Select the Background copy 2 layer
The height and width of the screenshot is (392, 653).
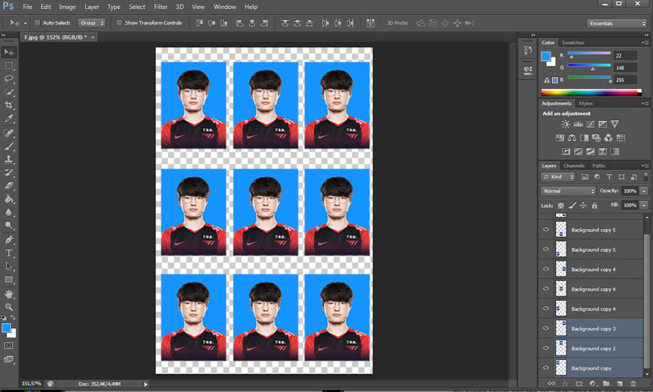coord(593,348)
